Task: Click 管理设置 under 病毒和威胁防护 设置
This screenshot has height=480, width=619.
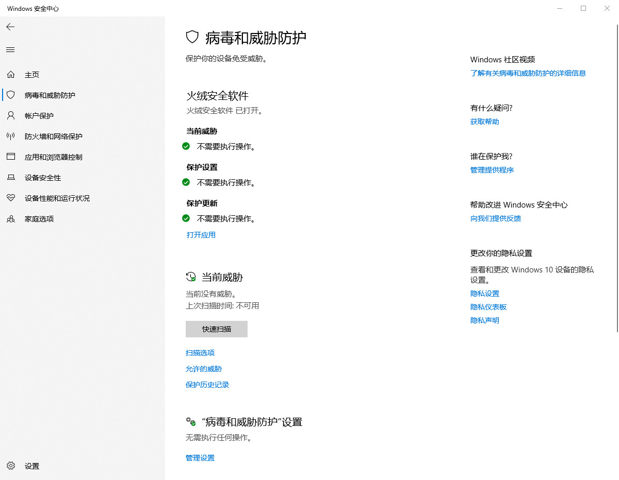Action: tap(200, 457)
